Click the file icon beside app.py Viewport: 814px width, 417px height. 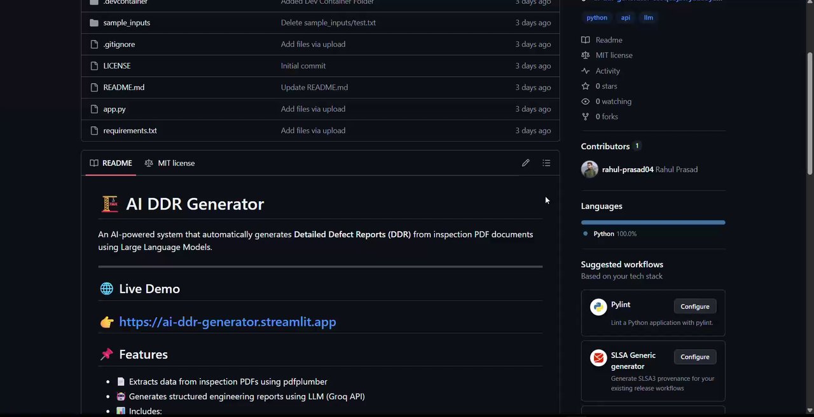pyautogui.click(x=94, y=109)
